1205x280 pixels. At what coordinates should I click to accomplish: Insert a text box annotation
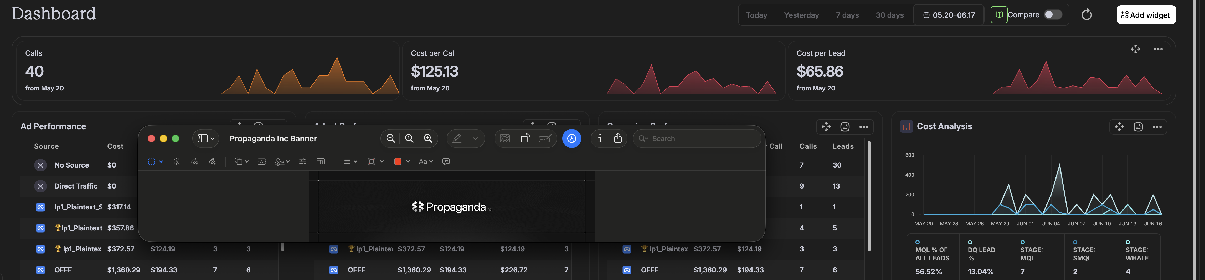tap(261, 161)
